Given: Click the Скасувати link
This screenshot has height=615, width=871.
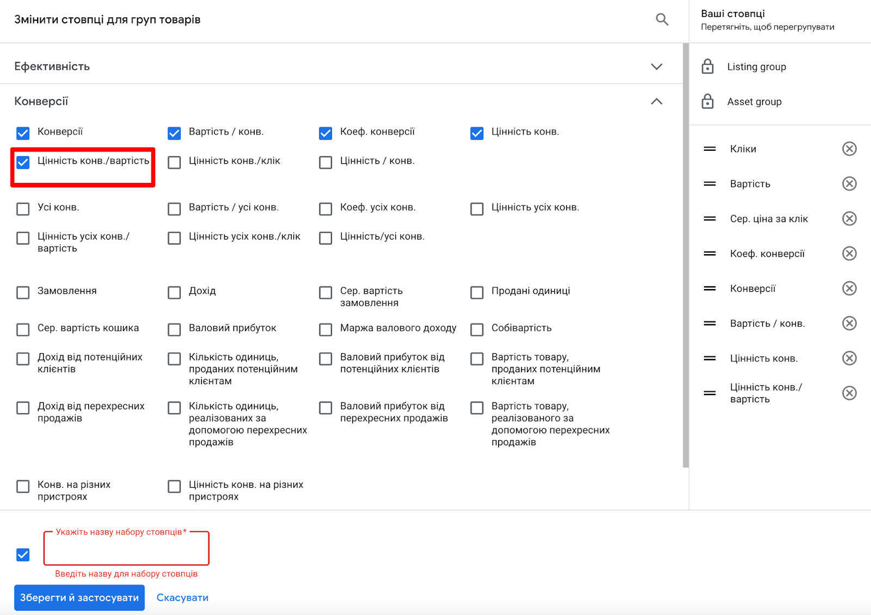Looking at the screenshot, I should pos(182,598).
